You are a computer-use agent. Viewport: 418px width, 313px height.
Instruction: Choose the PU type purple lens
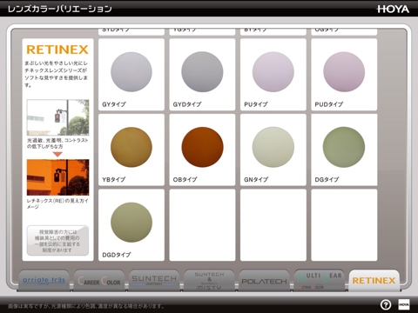[273, 75]
